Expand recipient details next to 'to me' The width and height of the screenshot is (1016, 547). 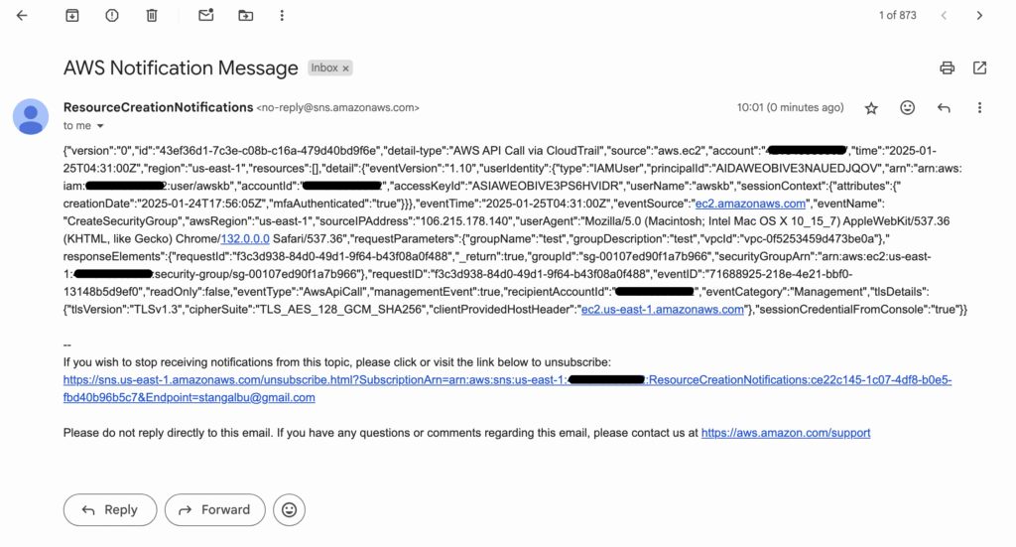100,126
